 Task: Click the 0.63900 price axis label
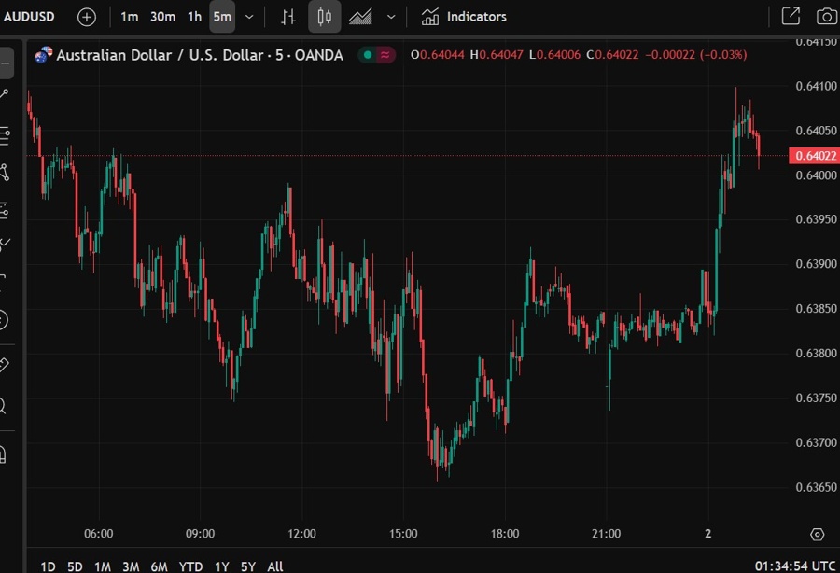click(x=816, y=264)
